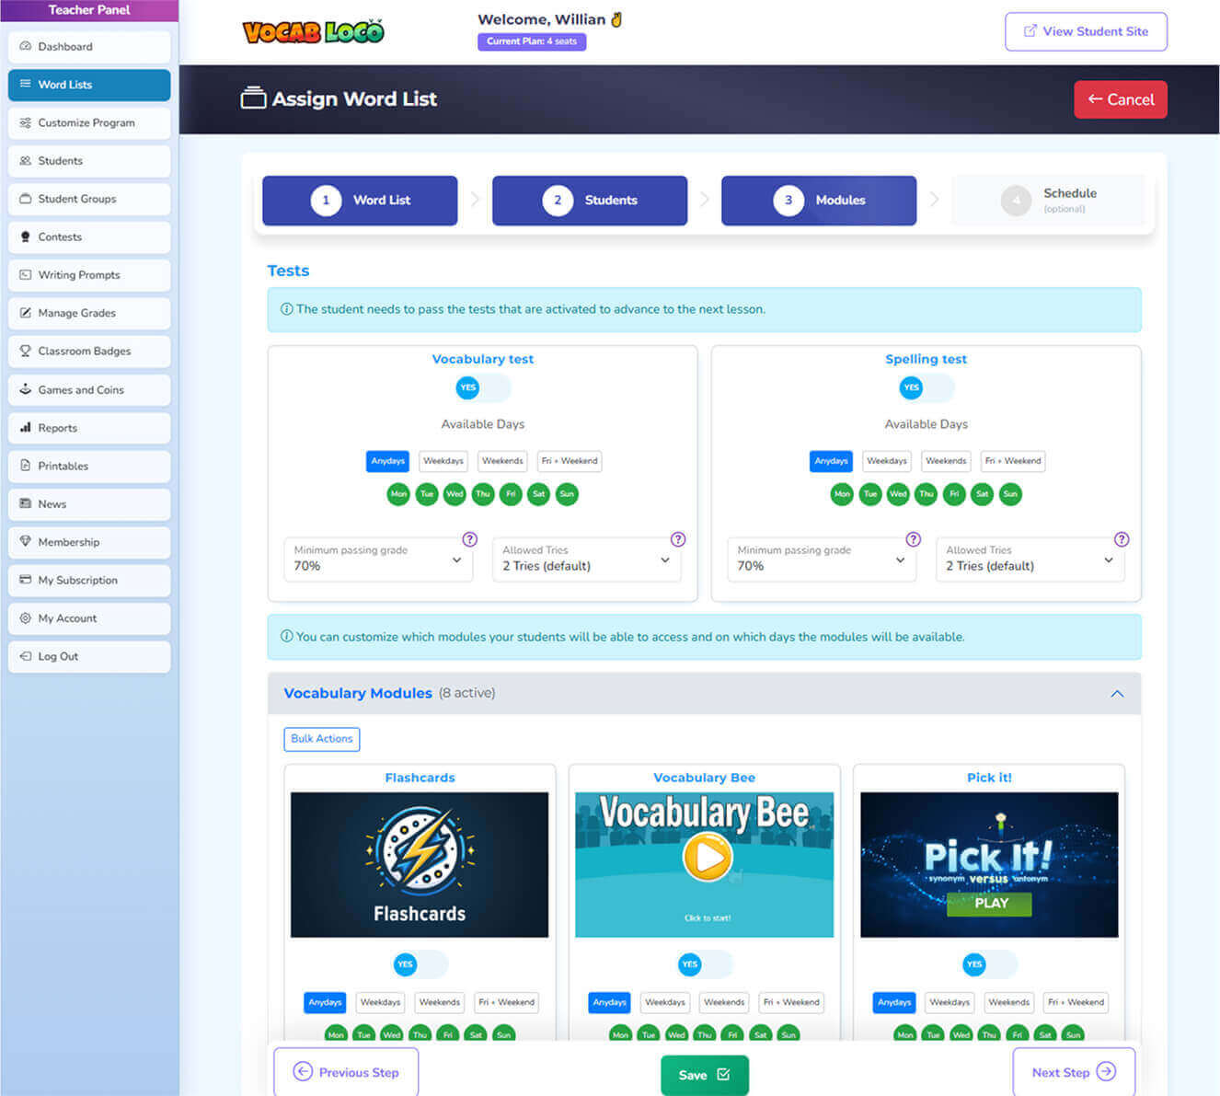Toggle the Vocabulary test YES switch
Image resolution: width=1220 pixels, height=1096 pixels.
[x=482, y=387]
